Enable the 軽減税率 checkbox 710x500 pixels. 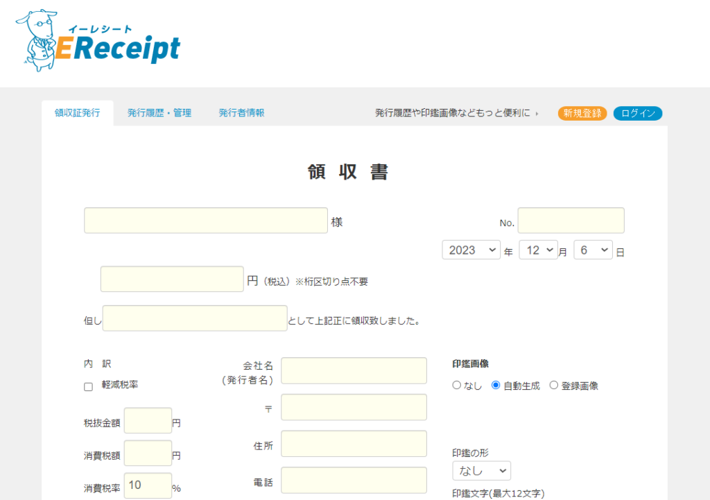point(88,387)
